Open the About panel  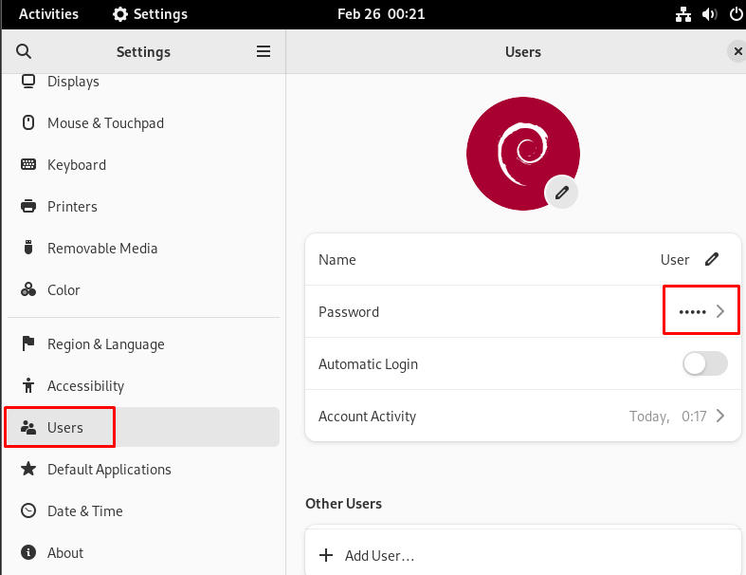pos(144,552)
